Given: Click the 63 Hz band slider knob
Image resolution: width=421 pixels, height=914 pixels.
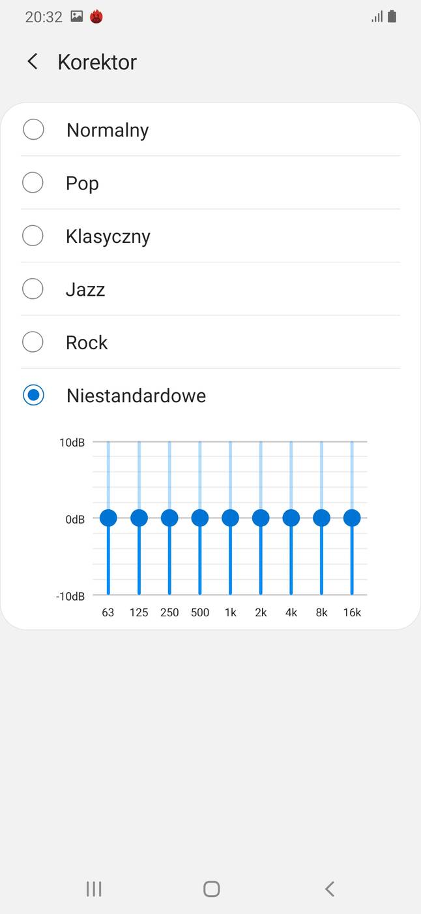Looking at the screenshot, I should click(x=108, y=518).
